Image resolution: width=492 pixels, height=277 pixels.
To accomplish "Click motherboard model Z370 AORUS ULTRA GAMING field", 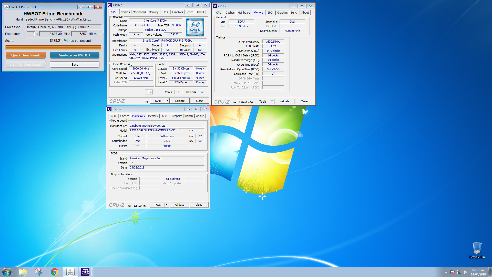I will 153,130.
